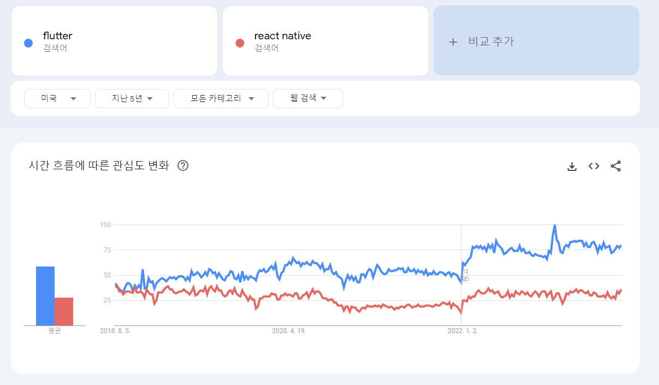Click the share icon on the chart
The height and width of the screenshot is (385, 659).
pyautogui.click(x=616, y=166)
